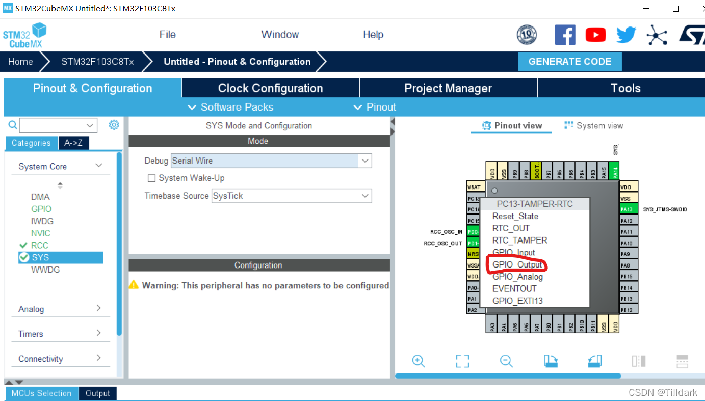705x401 pixels.
Task: Click the BOOT0 pin on chip
Action: point(537,171)
